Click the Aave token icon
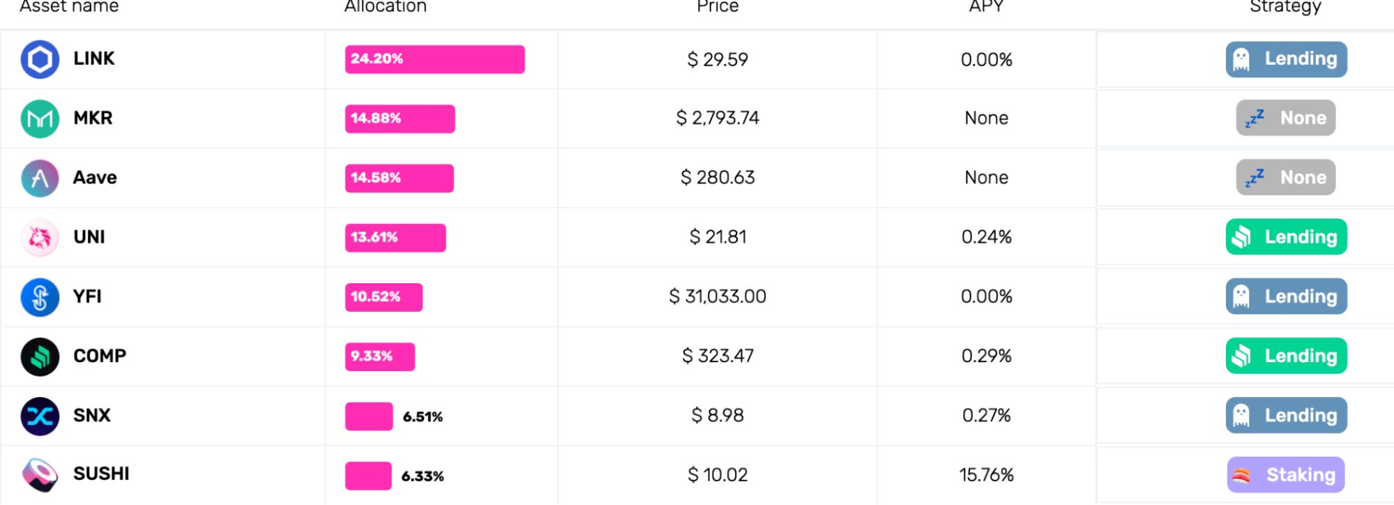The height and width of the screenshot is (505, 1394). (x=40, y=178)
